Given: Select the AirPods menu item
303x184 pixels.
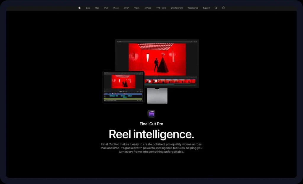Looking at the screenshot, I should pos(147,8).
